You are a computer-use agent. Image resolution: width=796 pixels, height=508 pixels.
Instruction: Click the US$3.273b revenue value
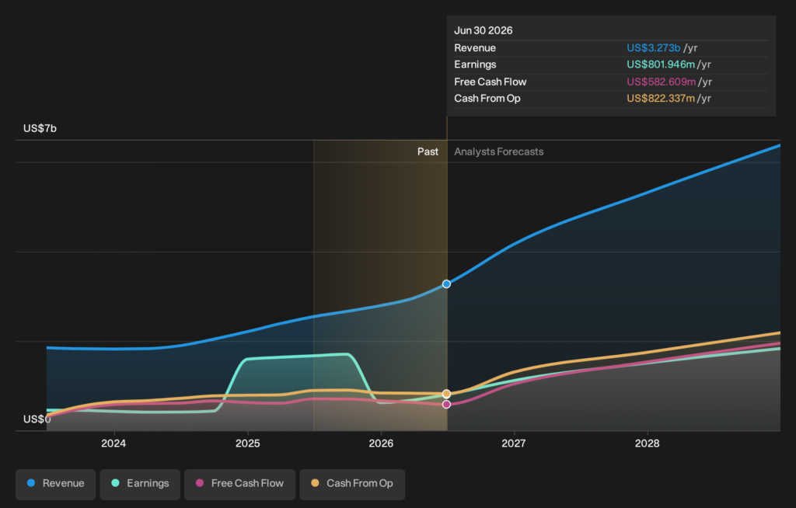tap(653, 47)
